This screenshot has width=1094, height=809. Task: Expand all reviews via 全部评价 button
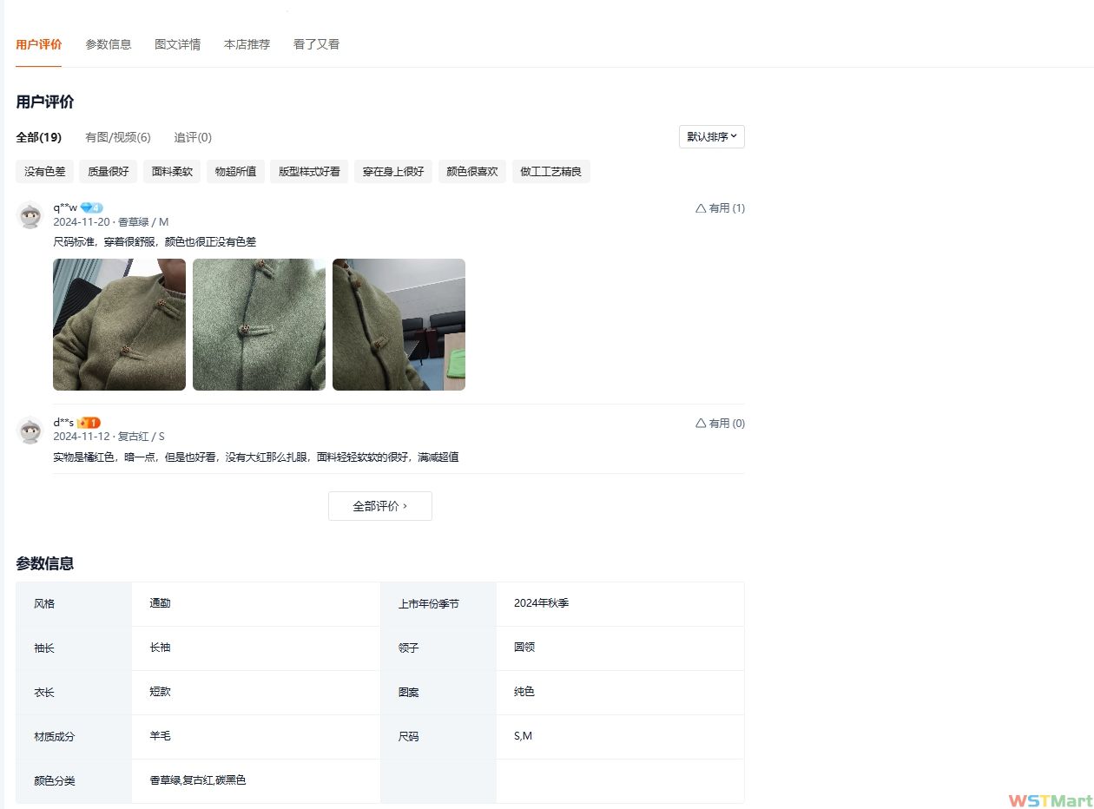coord(379,506)
